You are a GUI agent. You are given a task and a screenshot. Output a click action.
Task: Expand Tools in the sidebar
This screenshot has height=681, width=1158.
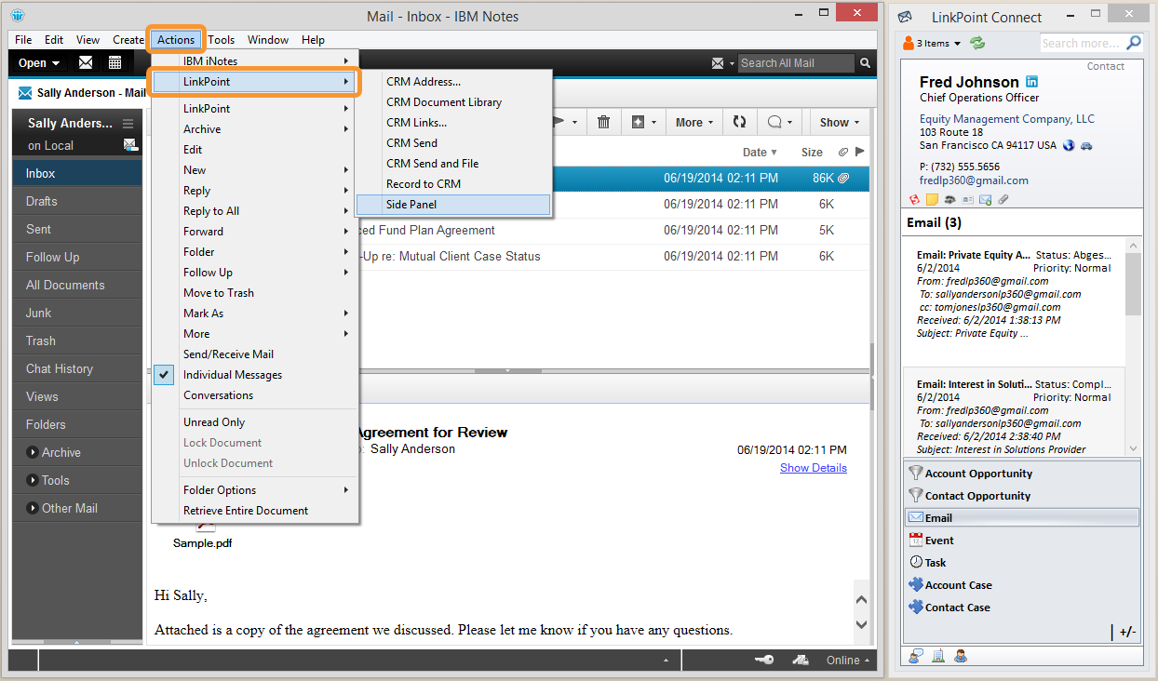33,480
